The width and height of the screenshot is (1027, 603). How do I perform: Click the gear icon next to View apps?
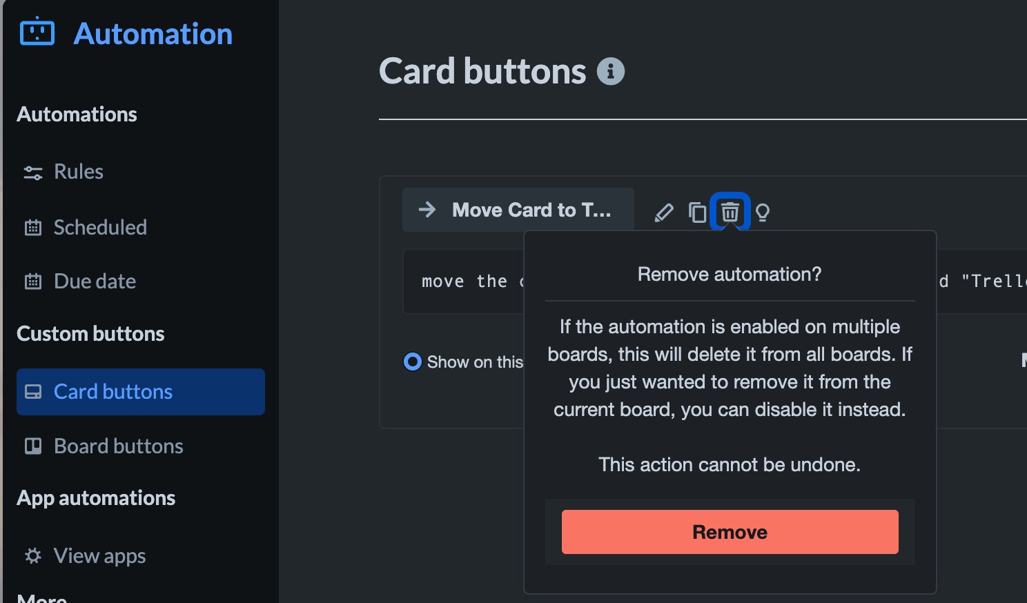32,556
